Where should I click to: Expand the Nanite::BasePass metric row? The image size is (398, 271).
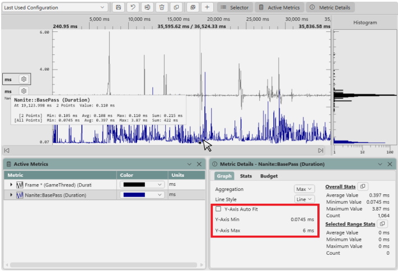11,195
